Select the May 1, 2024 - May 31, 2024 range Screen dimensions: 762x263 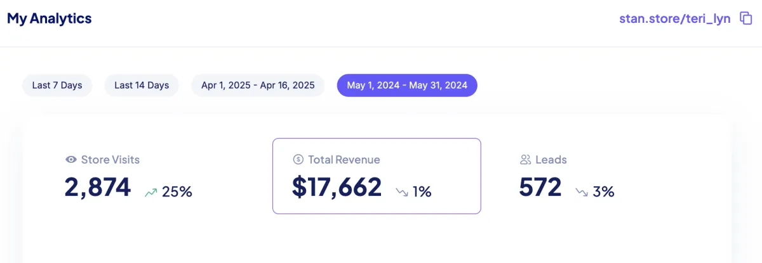pyautogui.click(x=407, y=85)
